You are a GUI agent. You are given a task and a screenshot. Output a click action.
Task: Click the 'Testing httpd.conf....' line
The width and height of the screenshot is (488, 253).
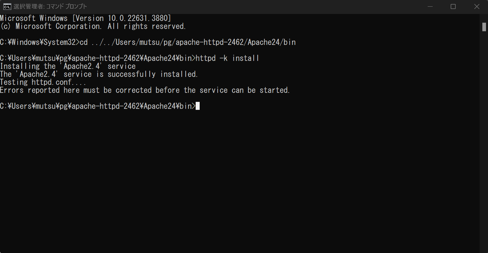[x=43, y=82]
